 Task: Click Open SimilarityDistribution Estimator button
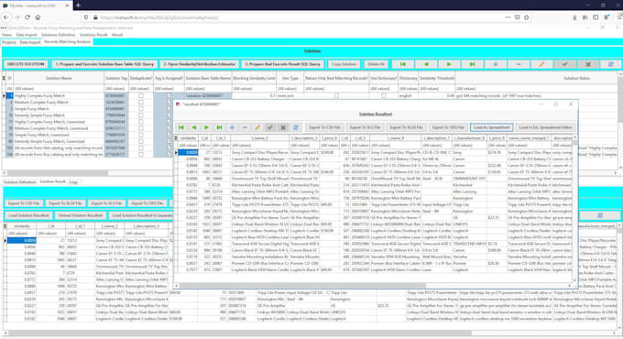tap(200, 64)
